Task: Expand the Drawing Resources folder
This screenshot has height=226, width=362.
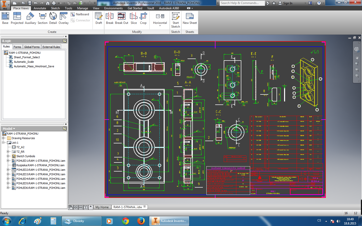Action: click(x=3, y=138)
